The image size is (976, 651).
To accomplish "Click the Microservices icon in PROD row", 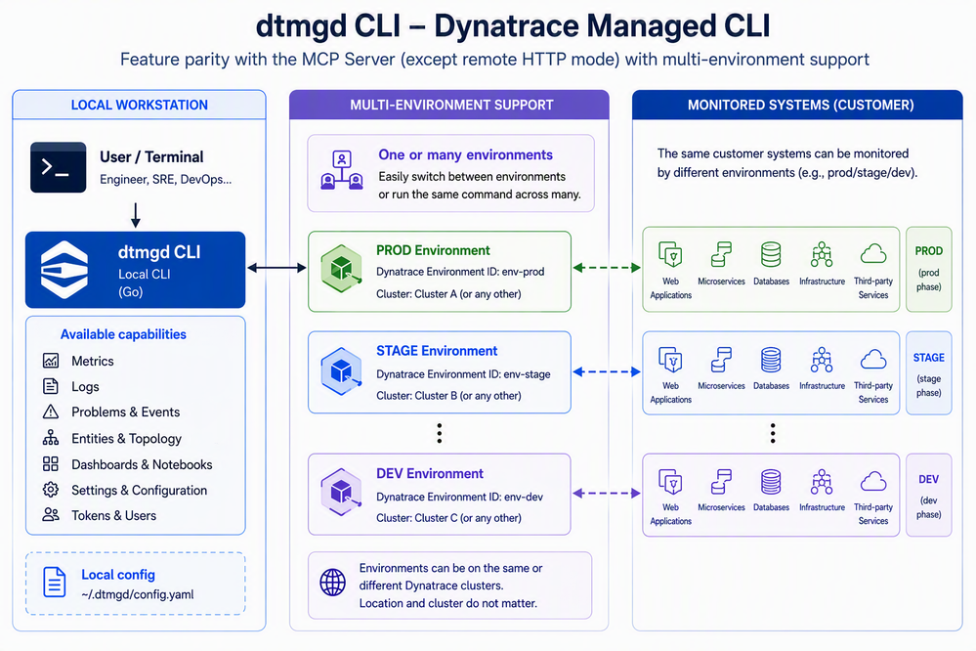I will point(721,254).
